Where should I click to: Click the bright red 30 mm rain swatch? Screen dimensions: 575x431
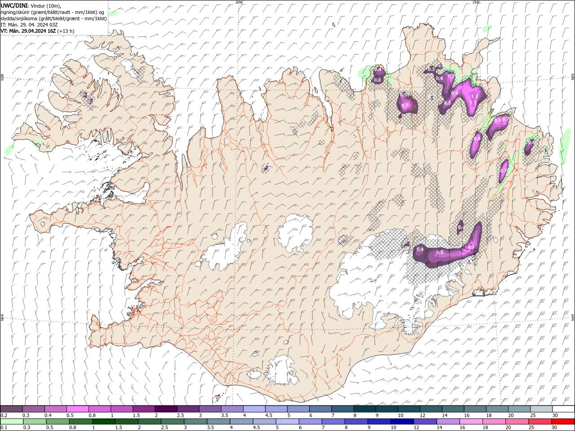pyautogui.click(x=562, y=422)
